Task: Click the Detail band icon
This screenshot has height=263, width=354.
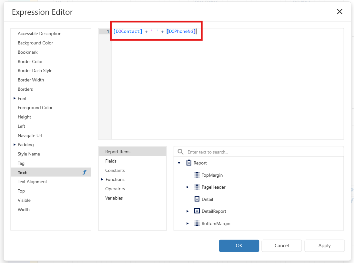Action: (x=197, y=199)
